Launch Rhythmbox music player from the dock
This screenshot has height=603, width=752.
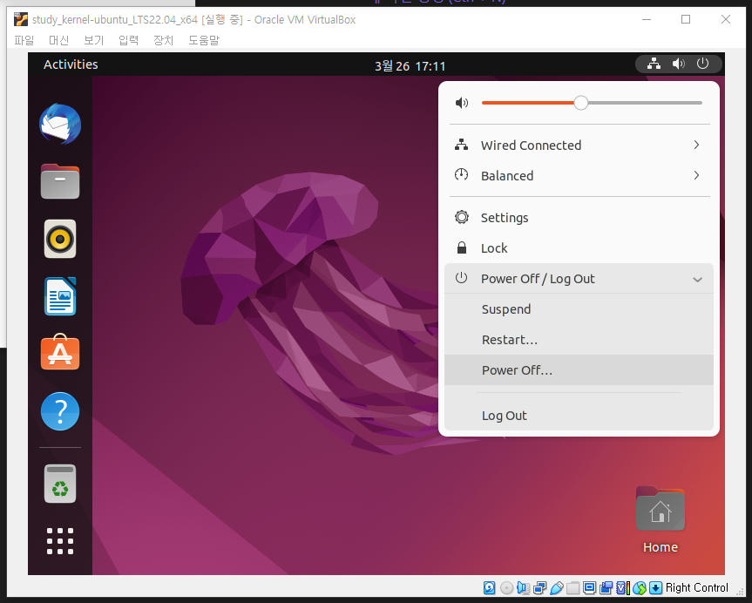coord(59,239)
